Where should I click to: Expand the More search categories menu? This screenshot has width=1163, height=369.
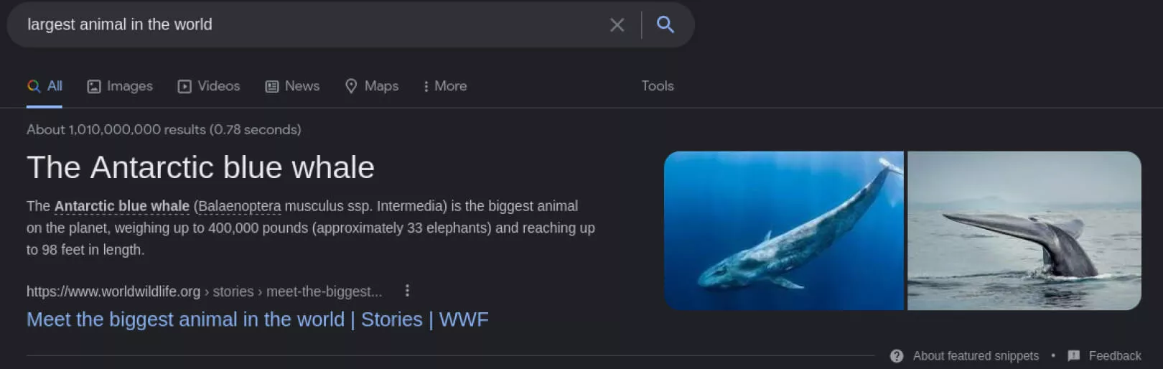[445, 86]
